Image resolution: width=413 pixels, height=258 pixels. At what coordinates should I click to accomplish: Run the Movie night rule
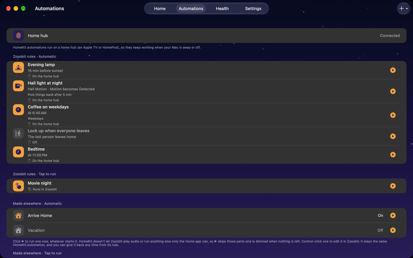pyautogui.click(x=393, y=186)
